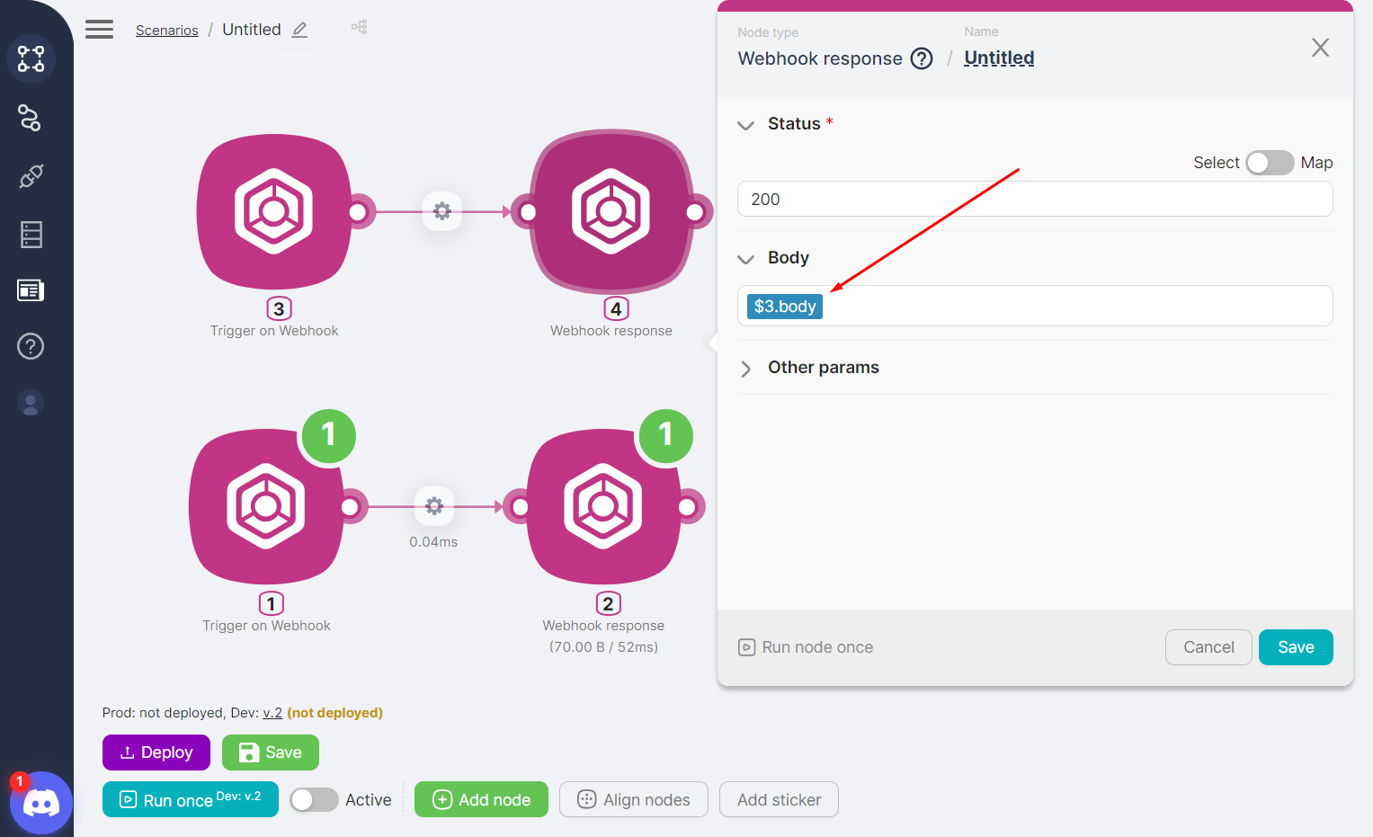The width and height of the screenshot is (1373, 837).
Task: Expand the Other params section
Action: (x=745, y=369)
